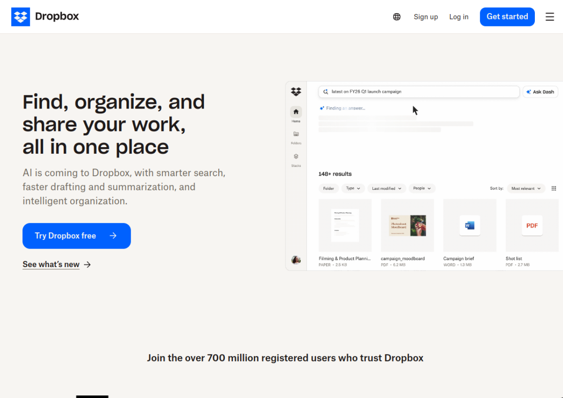563x398 pixels.
Task: Click the search field with FY26 Q1 query
Action: click(419, 92)
